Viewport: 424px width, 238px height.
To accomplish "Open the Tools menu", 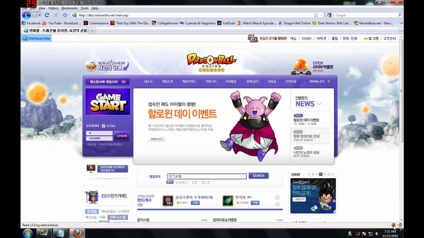I will click(84, 8).
